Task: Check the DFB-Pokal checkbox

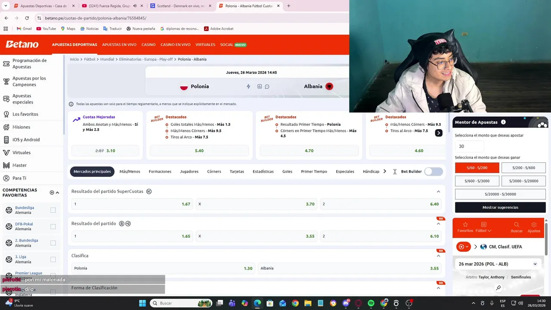Action: pos(53,226)
